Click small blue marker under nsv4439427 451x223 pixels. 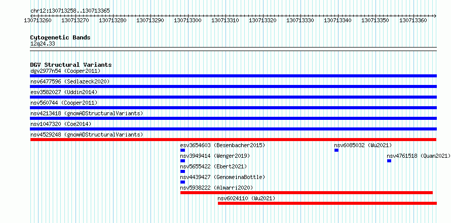click(182, 182)
